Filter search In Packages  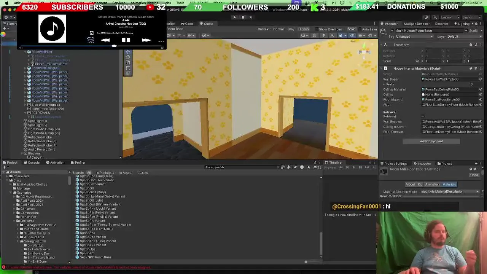(105, 173)
